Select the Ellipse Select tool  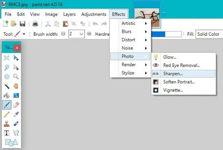click(x=7, y=77)
